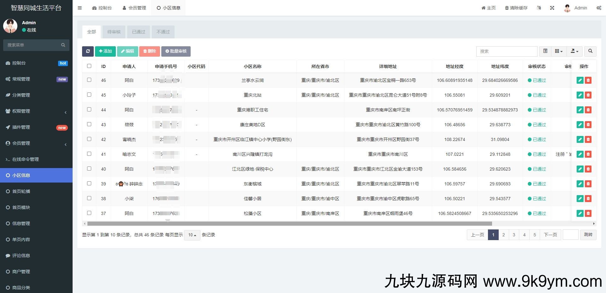The height and width of the screenshot is (293, 606).
Task: Open 商户管理 in the sidebar menu
Action: click(21, 272)
